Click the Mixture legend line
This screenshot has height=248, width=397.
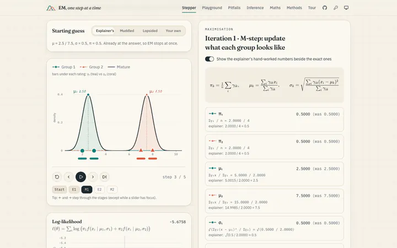coord(111,67)
